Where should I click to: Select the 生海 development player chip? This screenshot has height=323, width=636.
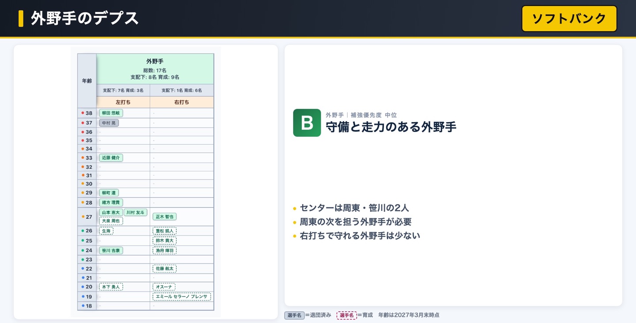pyautogui.click(x=106, y=231)
